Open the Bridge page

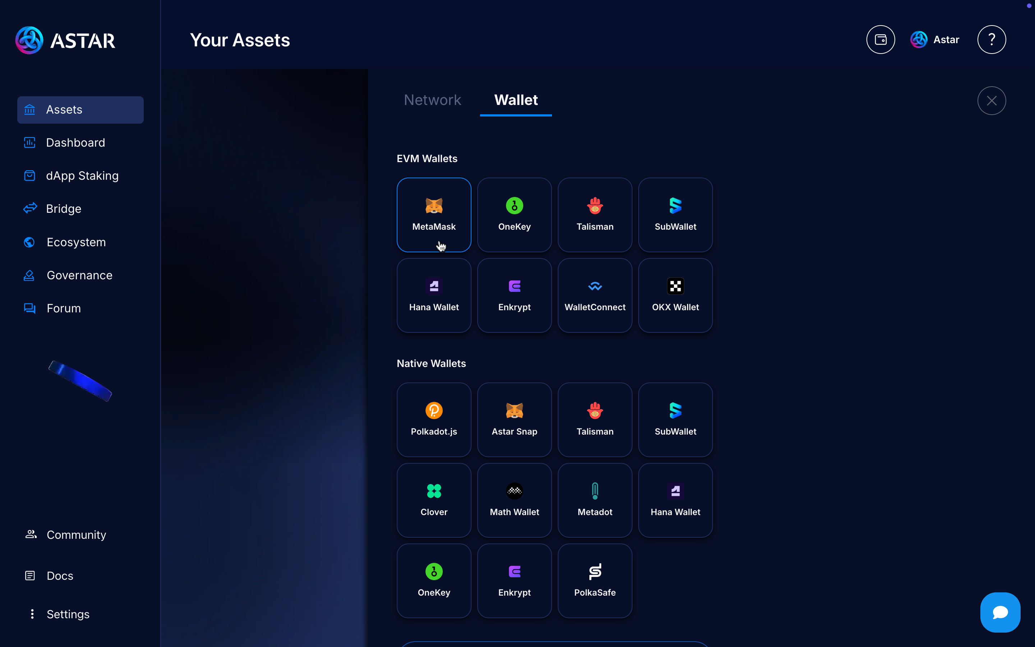pos(63,209)
